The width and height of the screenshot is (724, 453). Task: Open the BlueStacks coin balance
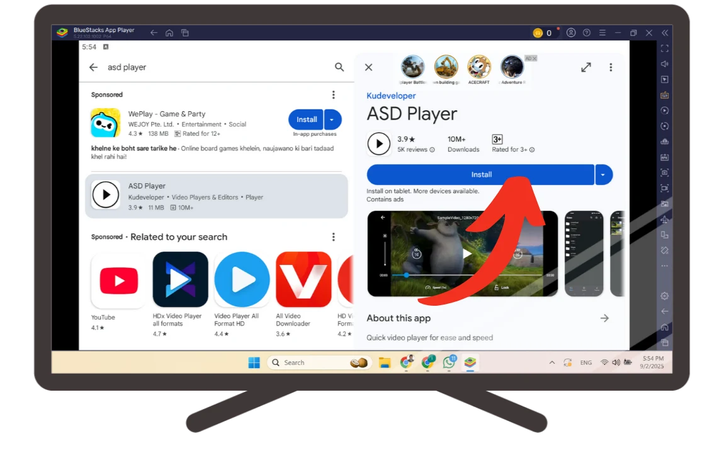tap(543, 33)
